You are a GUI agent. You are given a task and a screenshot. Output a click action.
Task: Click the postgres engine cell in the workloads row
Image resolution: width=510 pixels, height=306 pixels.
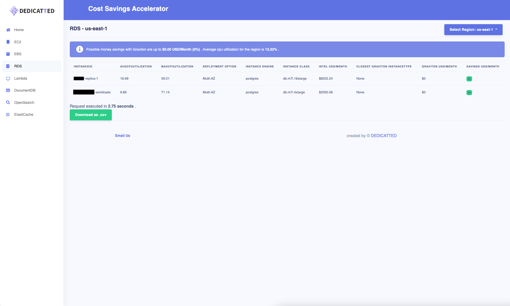(252, 92)
